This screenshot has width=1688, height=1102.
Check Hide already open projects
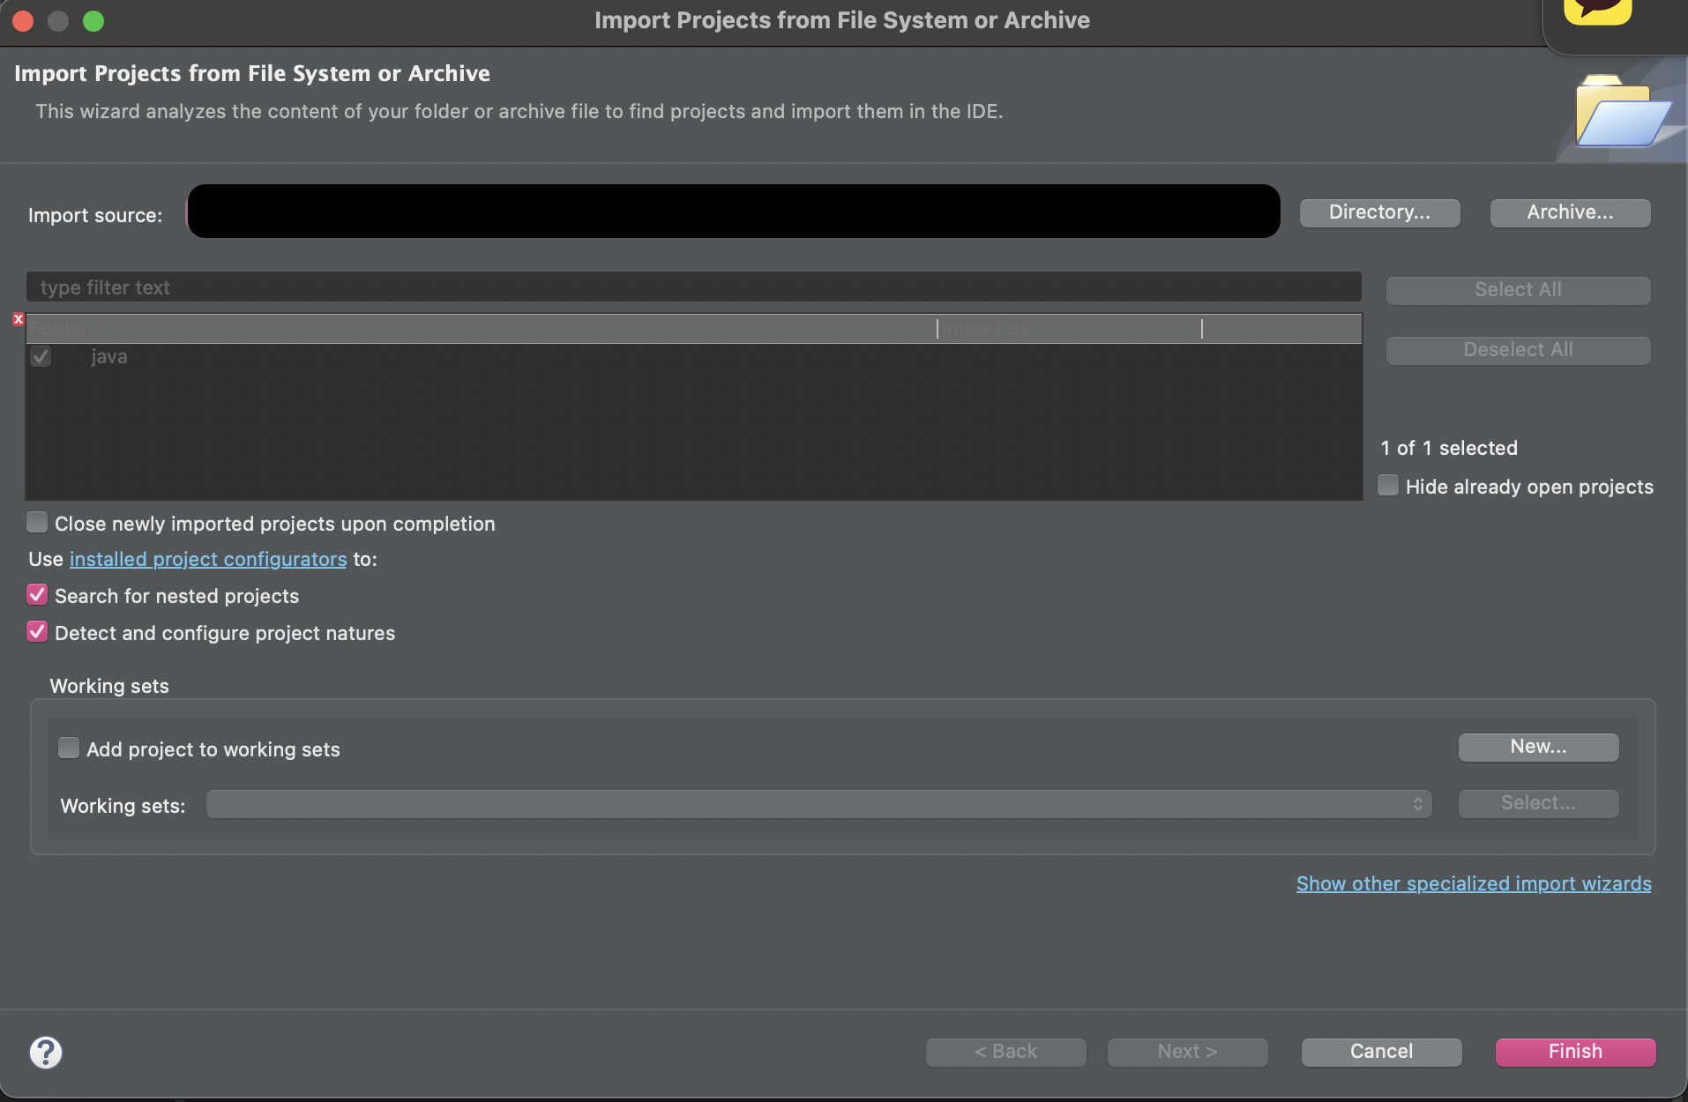[x=1388, y=486]
